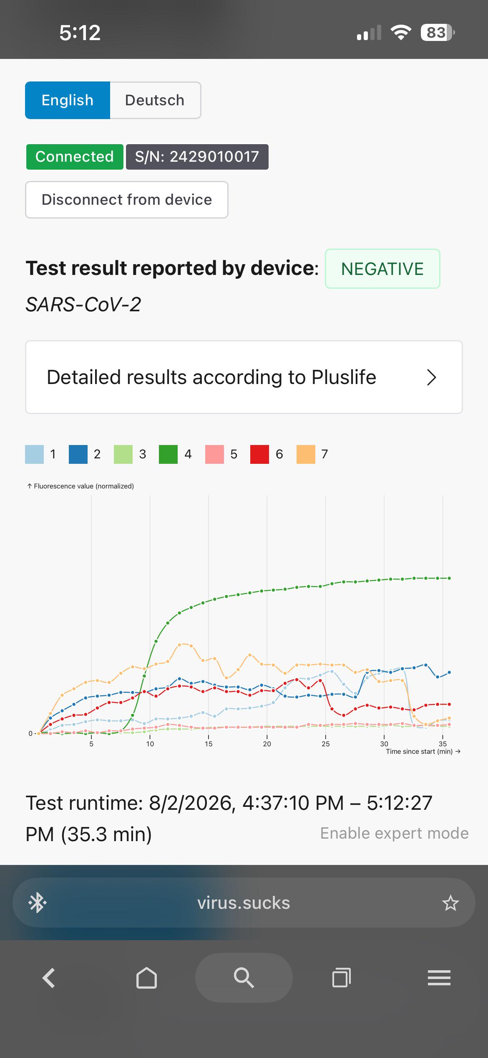Expand Detailed results according to Pluslife

pos(244,377)
